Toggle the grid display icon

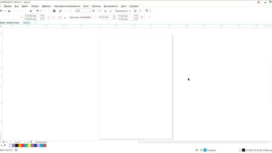[105, 11]
